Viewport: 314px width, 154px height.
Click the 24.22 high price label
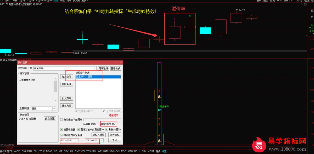pos(242,10)
